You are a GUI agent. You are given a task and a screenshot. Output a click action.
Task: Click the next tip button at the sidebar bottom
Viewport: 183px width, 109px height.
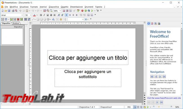(x=157, y=102)
